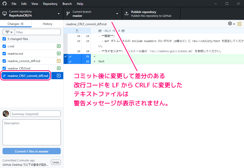Click the added status icon for c.md
244x168 pixels.
click(x=59, y=46)
